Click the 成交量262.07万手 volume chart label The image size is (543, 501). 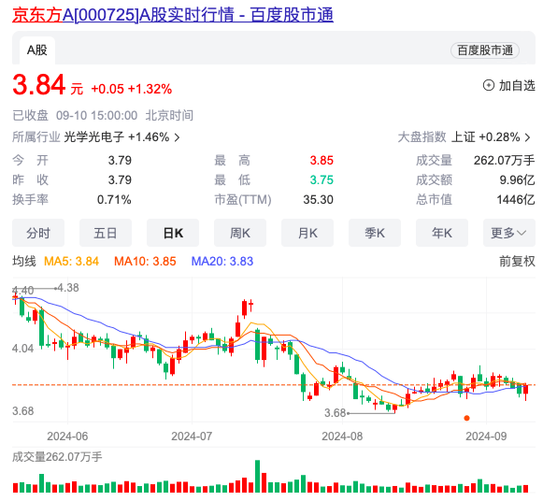57,457
